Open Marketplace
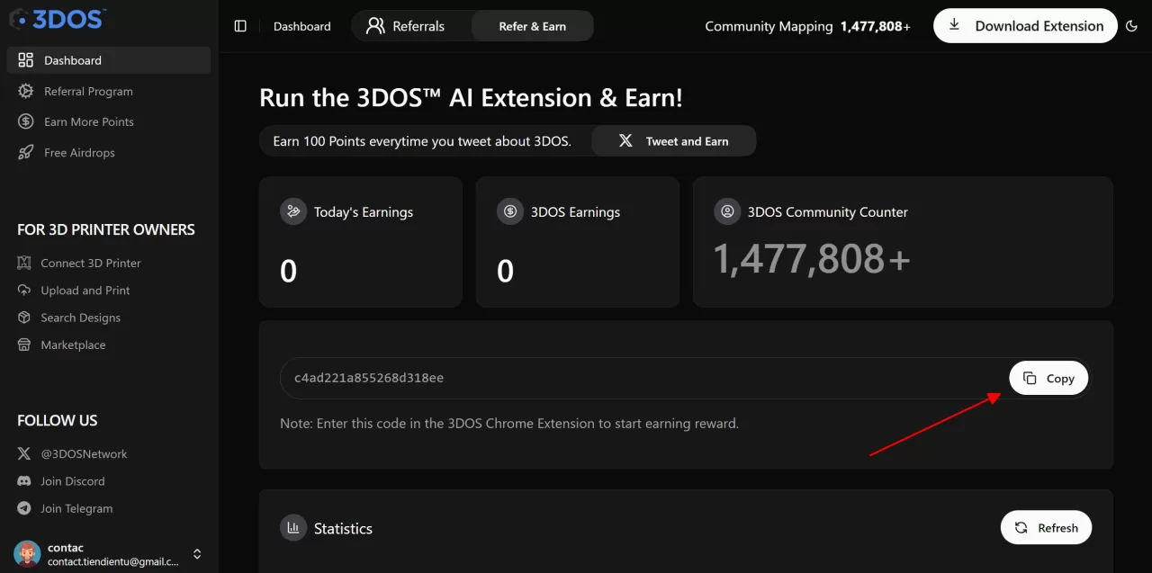Viewport: 1152px width, 573px height. coord(73,345)
